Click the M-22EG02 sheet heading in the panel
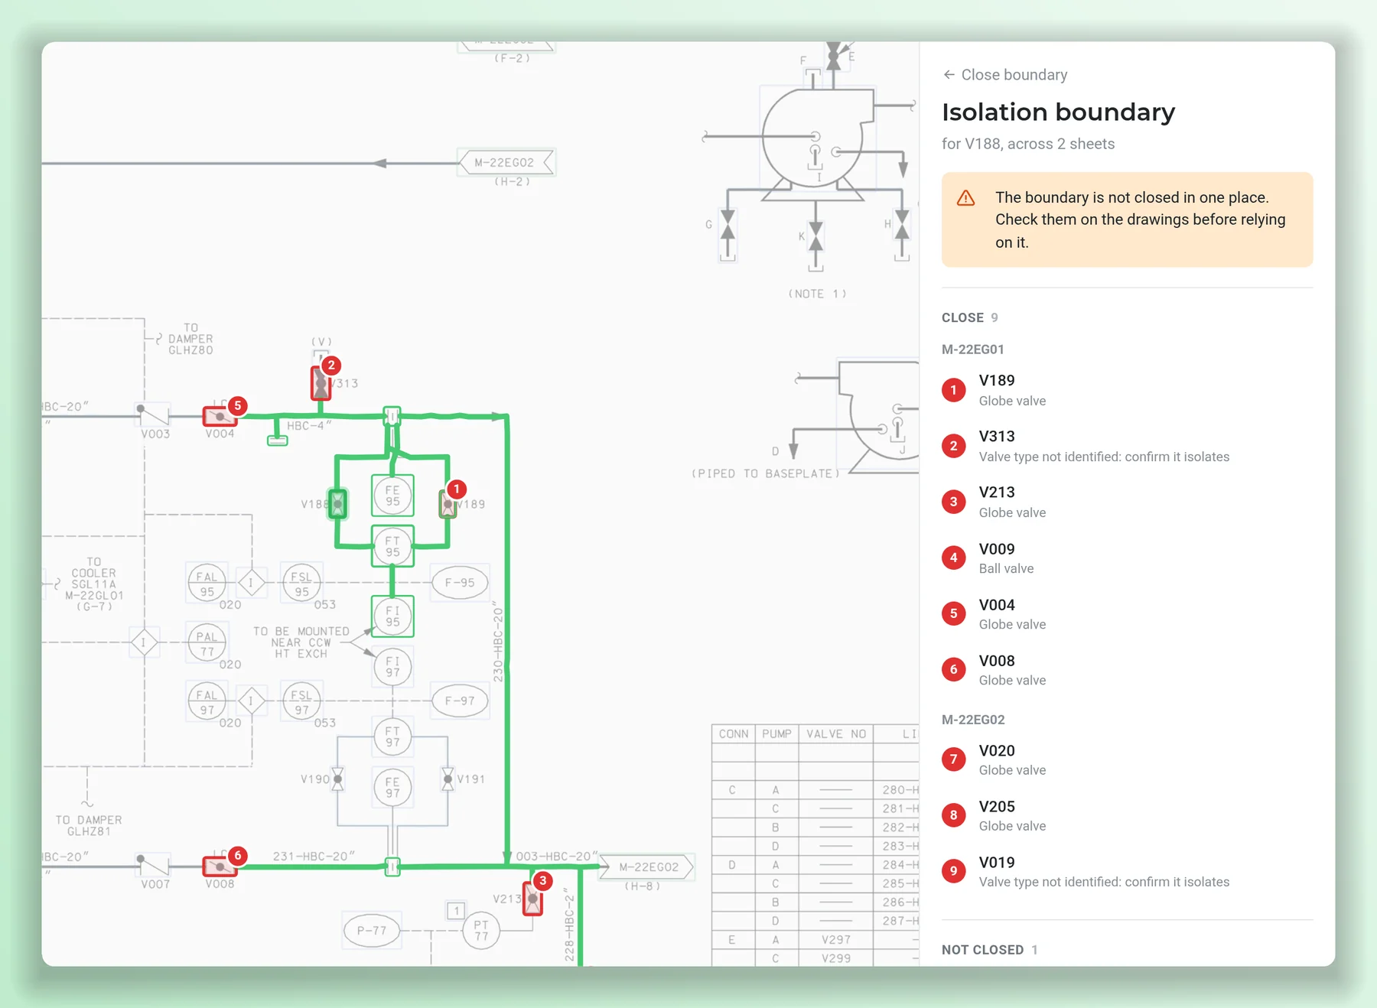Image resolution: width=1377 pixels, height=1008 pixels. [973, 720]
